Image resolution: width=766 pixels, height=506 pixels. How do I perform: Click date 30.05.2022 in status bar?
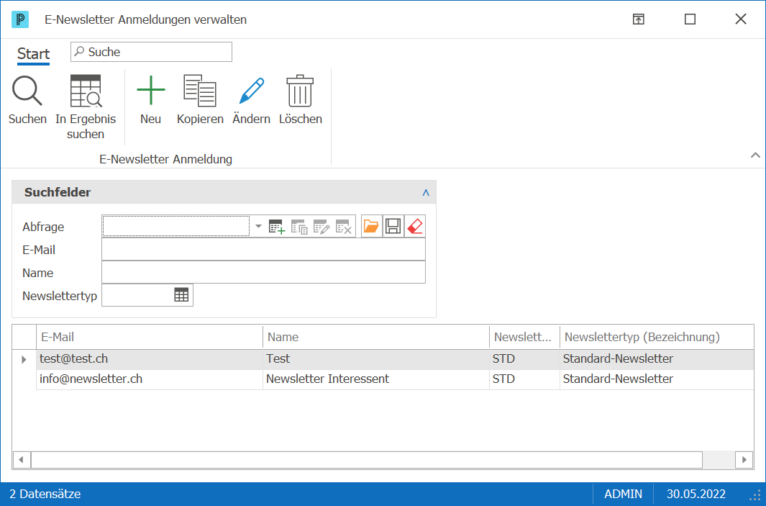click(x=696, y=494)
